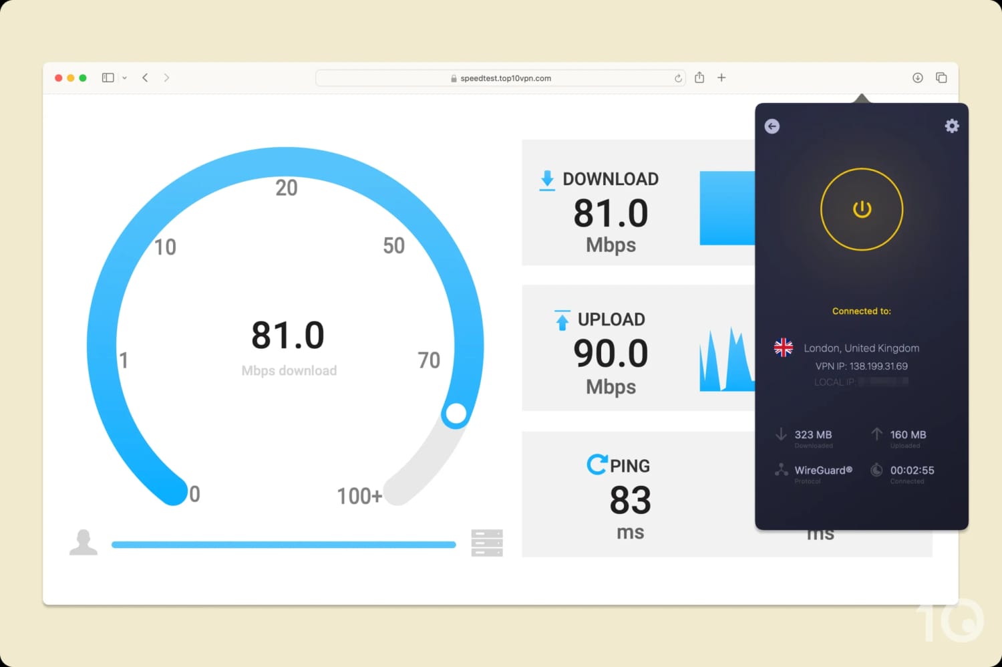Open the Safari share icon
This screenshot has height=667, width=1002.
click(699, 78)
